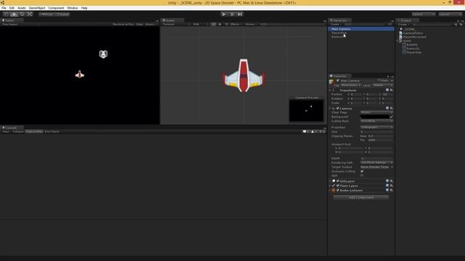465x261 pixels.
Task: Toggle Stats in Game view
Action: [x=139, y=24]
